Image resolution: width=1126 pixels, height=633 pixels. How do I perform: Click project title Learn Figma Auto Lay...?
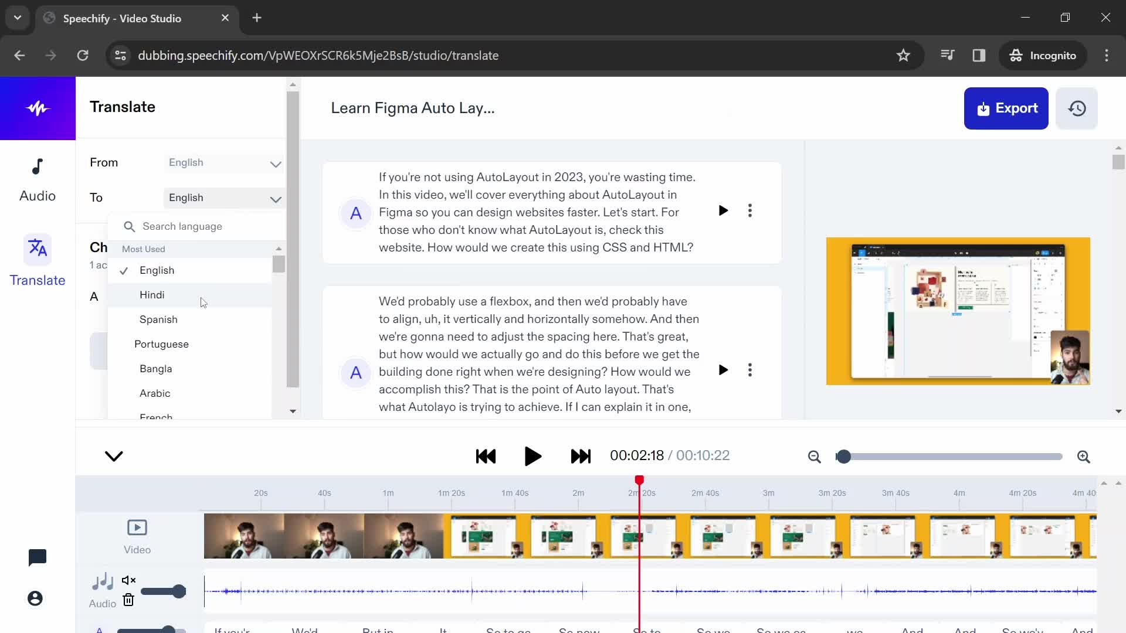coord(413,108)
